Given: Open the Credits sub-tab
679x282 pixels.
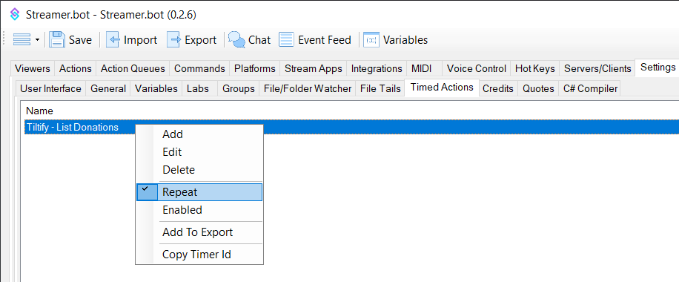Looking at the screenshot, I should coord(498,88).
